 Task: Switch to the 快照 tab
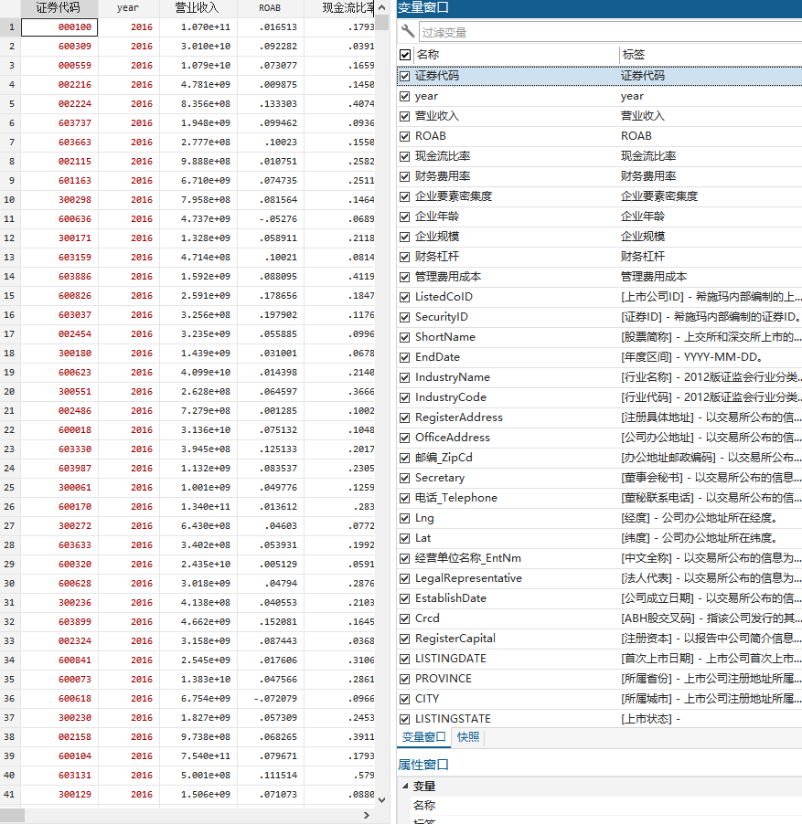[468, 737]
